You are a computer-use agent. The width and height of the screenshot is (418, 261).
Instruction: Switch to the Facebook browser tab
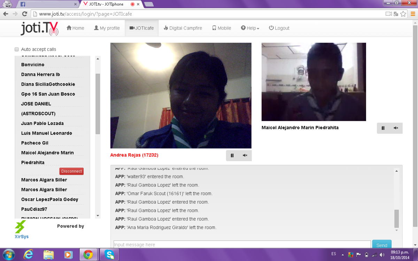(48, 4)
